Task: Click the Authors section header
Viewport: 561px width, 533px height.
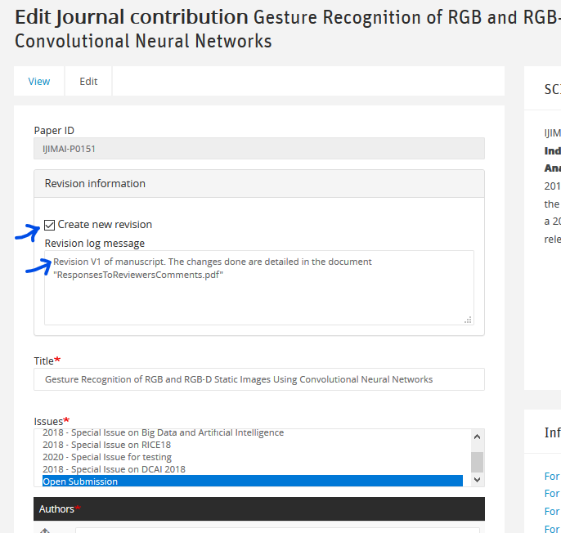Action: (x=259, y=508)
